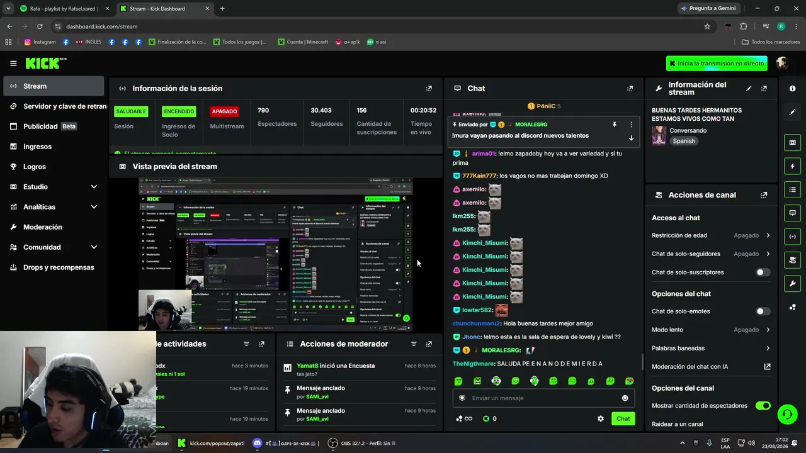
Task: Open Ingresos in the sidebar
Action: click(x=54, y=147)
